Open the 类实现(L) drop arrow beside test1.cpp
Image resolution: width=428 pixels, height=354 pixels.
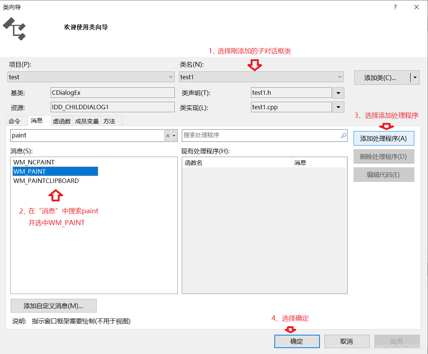pyautogui.click(x=338, y=107)
